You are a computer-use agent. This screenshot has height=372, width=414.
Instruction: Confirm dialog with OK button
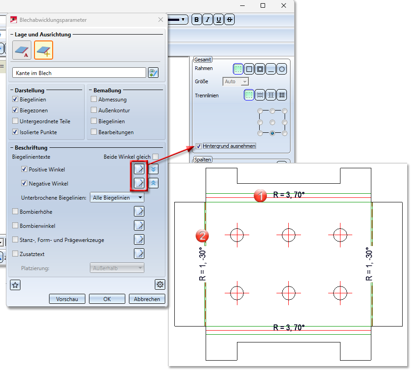[107, 299]
